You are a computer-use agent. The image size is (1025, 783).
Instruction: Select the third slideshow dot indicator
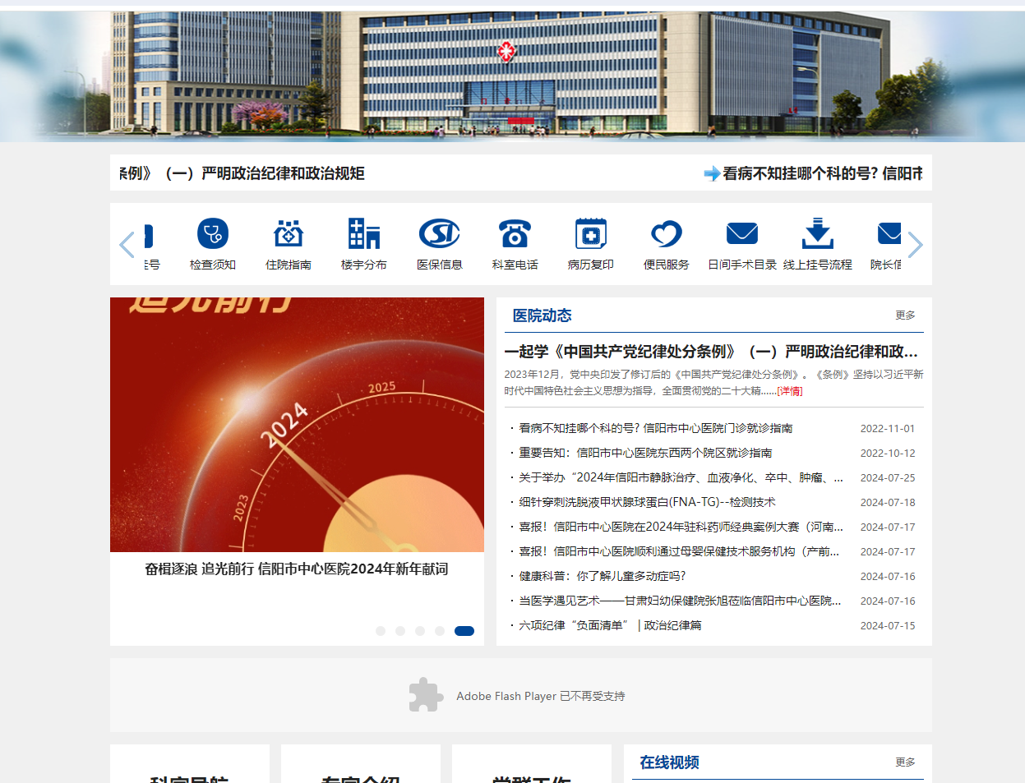pyautogui.click(x=420, y=631)
